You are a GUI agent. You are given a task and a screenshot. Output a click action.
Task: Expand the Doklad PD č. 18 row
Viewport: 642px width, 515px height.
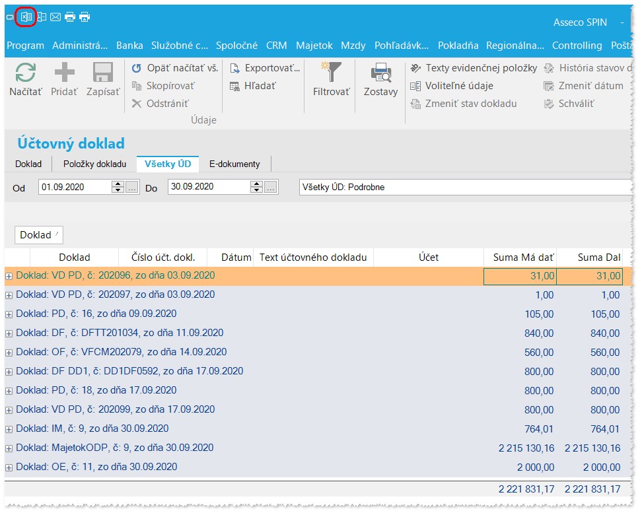(x=9, y=391)
